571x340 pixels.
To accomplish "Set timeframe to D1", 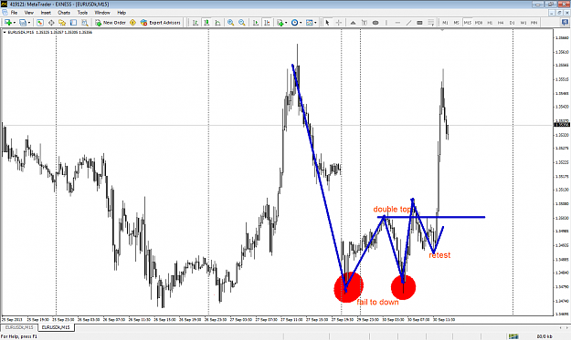I will point(512,23).
